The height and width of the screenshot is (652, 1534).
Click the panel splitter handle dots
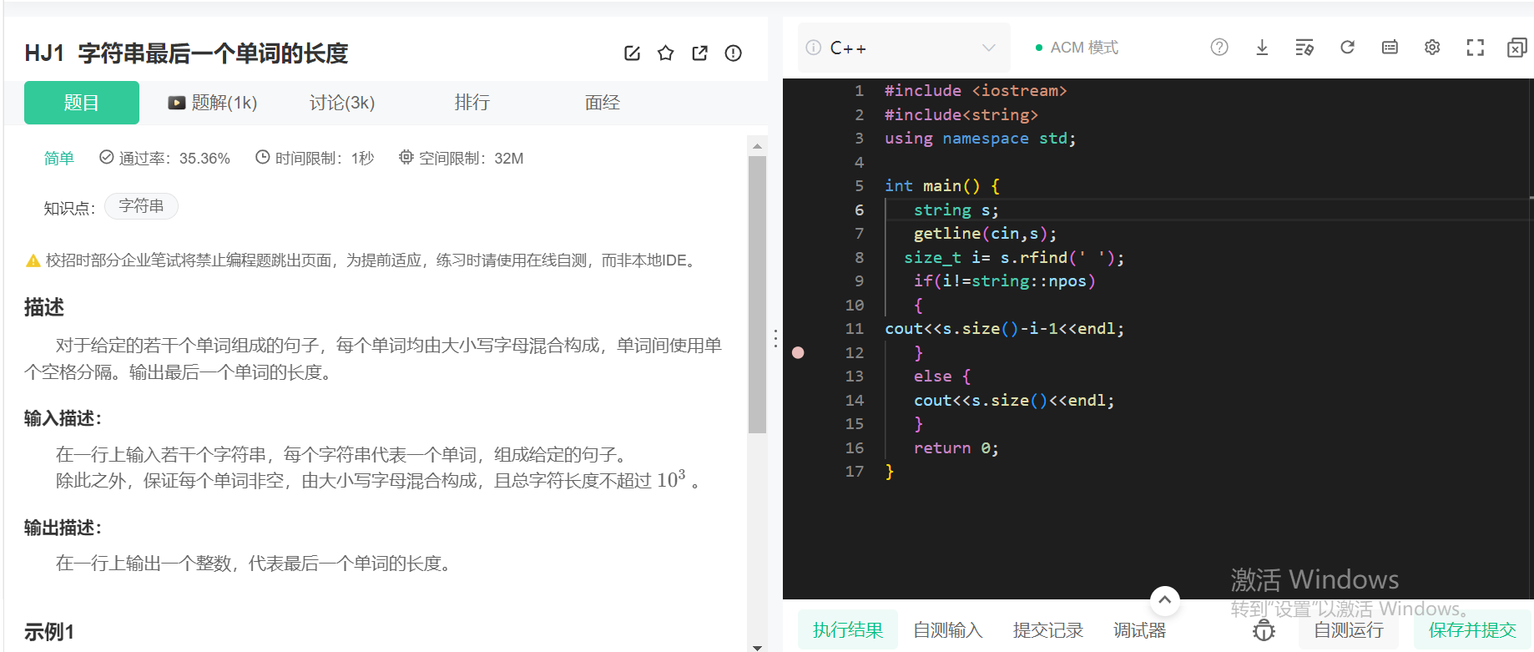[x=775, y=338]
